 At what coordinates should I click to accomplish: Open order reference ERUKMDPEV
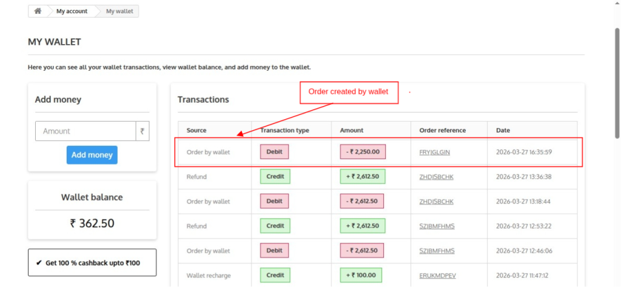point(437,275)
